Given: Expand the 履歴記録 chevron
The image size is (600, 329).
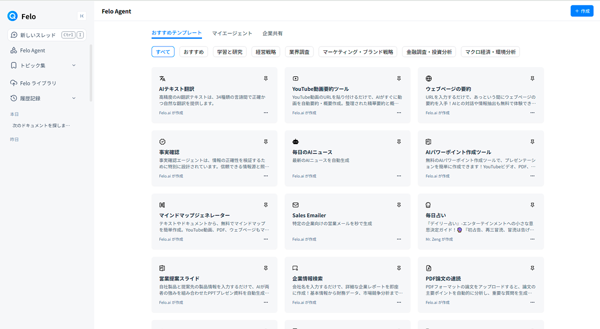Looking at the screenshot, I should pyautogui.click(x=74, y=98).
